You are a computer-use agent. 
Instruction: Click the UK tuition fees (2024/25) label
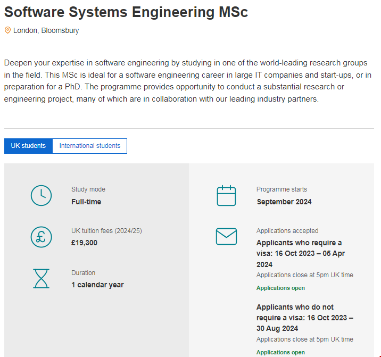pos(106,231)
